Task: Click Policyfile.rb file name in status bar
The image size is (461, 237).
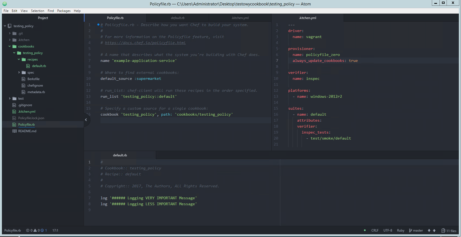Action: [13, 230]
